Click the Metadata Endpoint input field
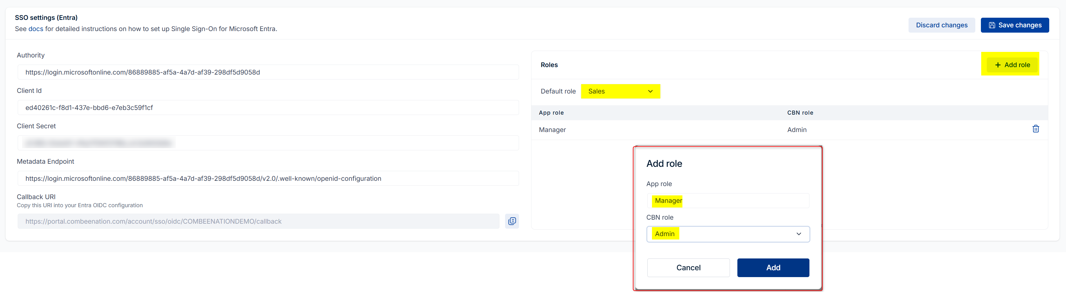The height and width of the screenshot is (292, 1066). click(x=268, y=179)
